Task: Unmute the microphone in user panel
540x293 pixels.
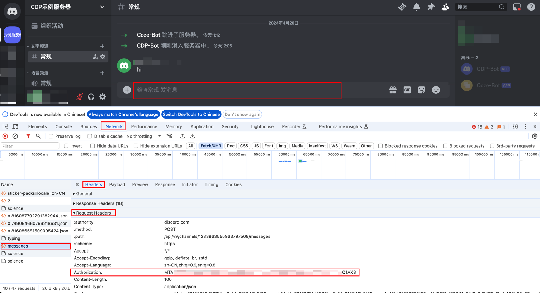Action: 80,97
